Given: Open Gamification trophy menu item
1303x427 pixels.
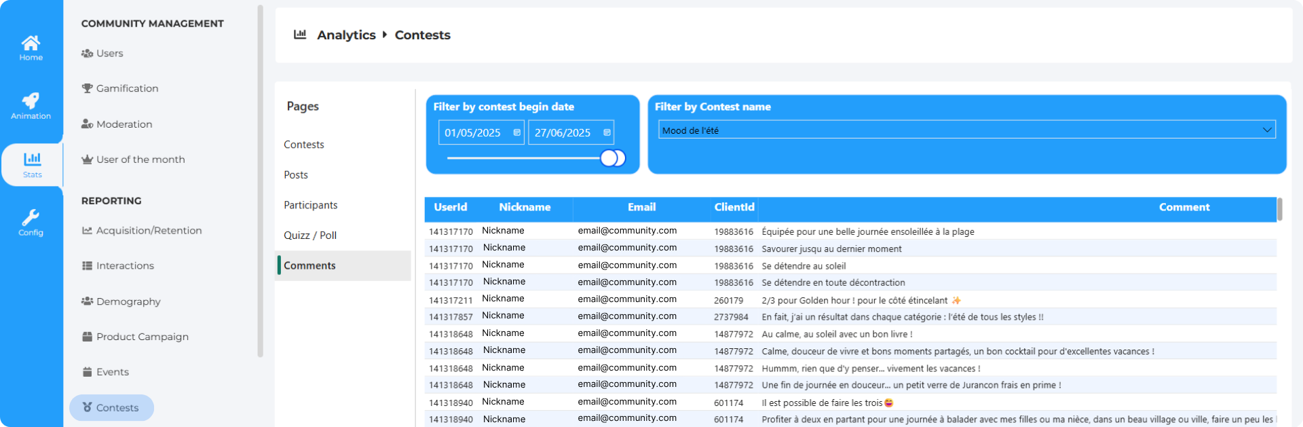Looking at the screenshot, I should click(x=127, y=88).
